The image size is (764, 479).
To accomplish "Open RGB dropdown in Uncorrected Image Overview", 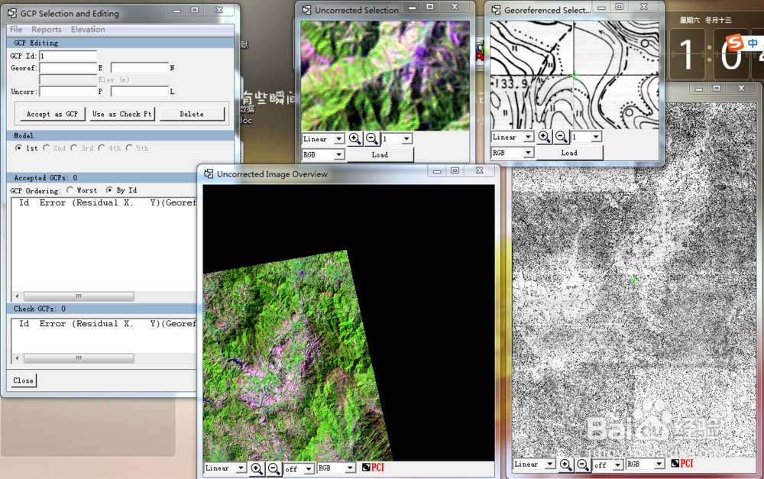I will pos(350,468).
